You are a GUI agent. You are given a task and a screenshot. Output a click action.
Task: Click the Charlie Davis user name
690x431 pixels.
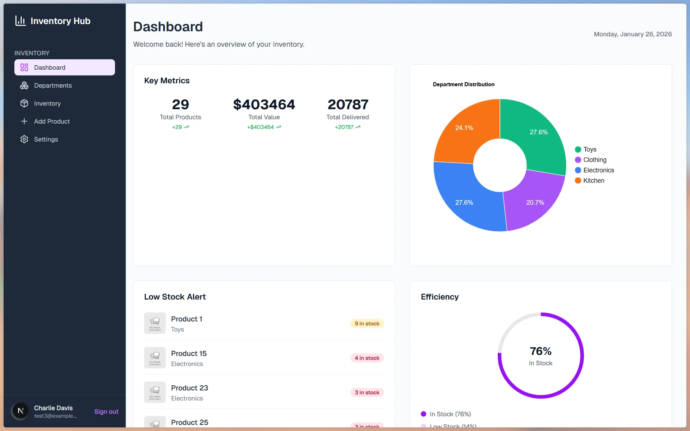click(x=53, y=408)
